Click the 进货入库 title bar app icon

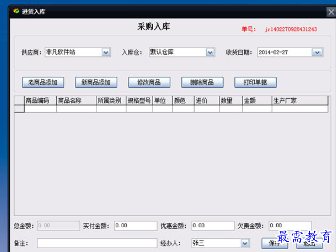pyautogui.click(x=16, y=11)
